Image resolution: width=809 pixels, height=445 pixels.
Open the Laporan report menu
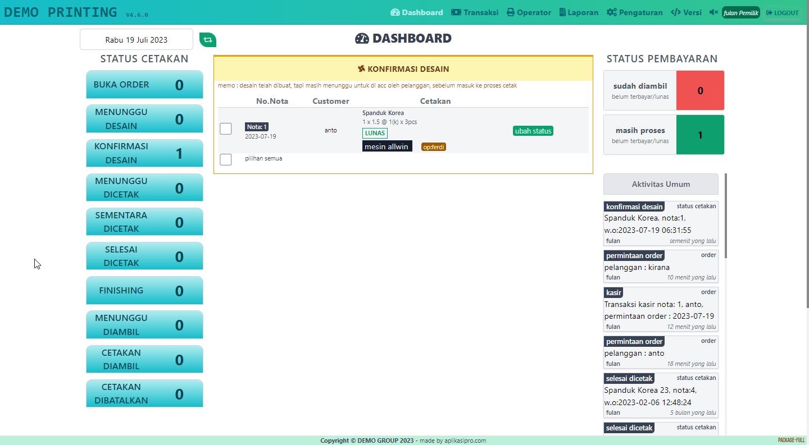(579, 12)
